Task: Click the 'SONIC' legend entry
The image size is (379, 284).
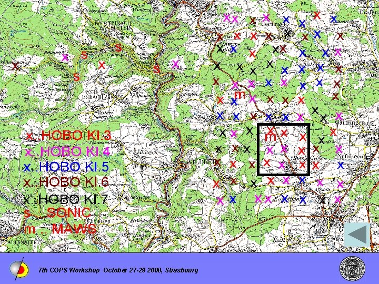Action: click(57, 212)
